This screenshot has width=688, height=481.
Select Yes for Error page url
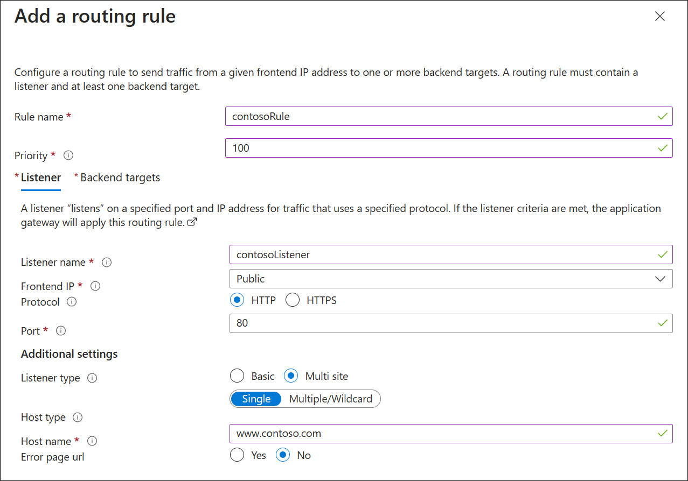click(237, 455)
